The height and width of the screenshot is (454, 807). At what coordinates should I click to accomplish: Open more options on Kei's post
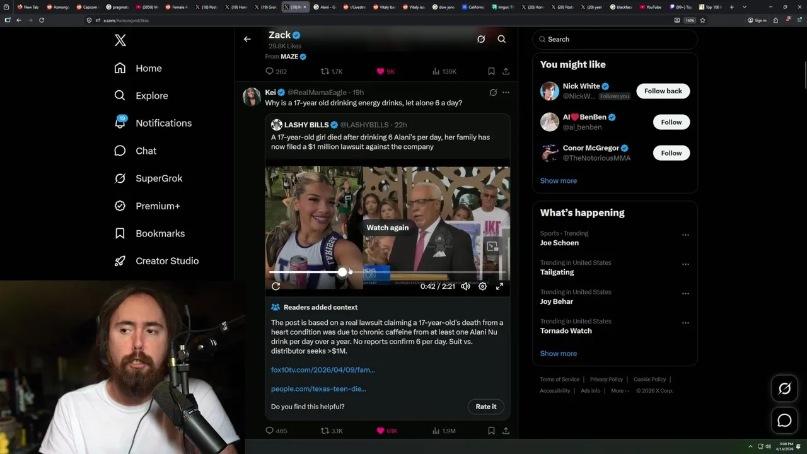[506, 93]
